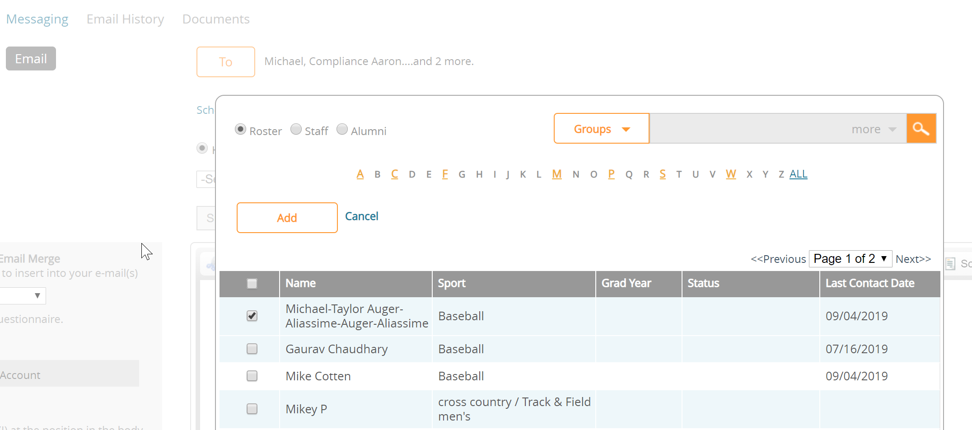
Task: Check the Gaurav Chaudhary row checkbox
Action: (x=252, y=349)
